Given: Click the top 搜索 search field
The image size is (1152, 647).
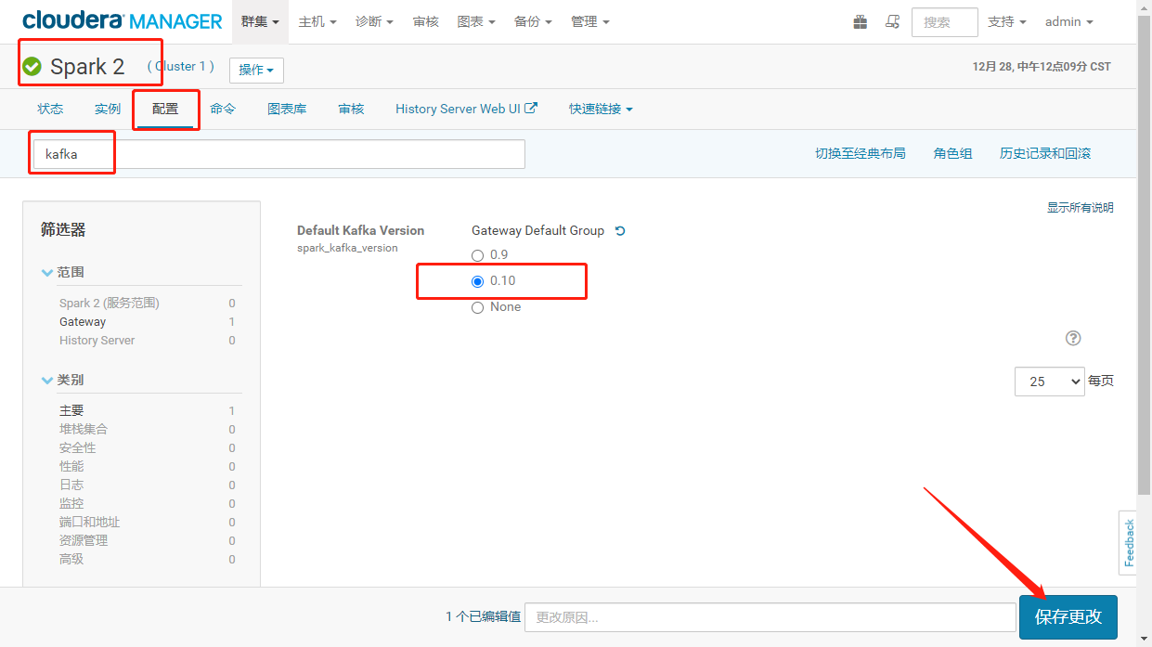Looking at the screenshot, I should coord(945,21).
